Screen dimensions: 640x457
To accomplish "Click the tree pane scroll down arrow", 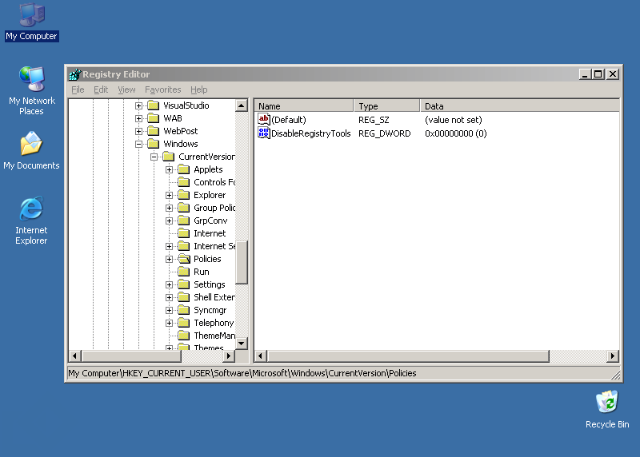I will coord(242,344).
